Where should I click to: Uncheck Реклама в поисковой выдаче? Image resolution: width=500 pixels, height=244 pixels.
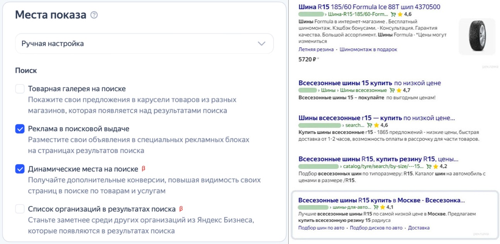click(20, 129)
